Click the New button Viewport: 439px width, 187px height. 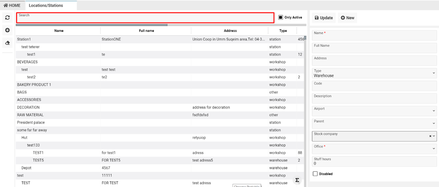[x=347, y=18]
